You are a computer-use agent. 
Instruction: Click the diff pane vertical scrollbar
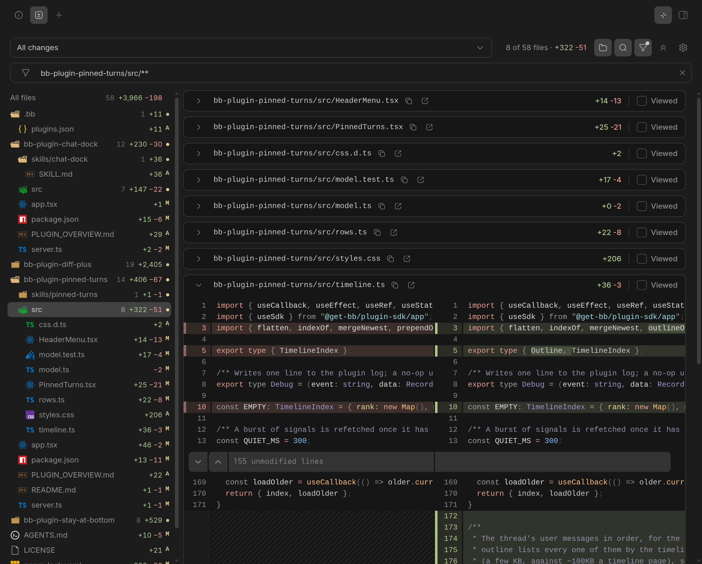click(699, 231)
